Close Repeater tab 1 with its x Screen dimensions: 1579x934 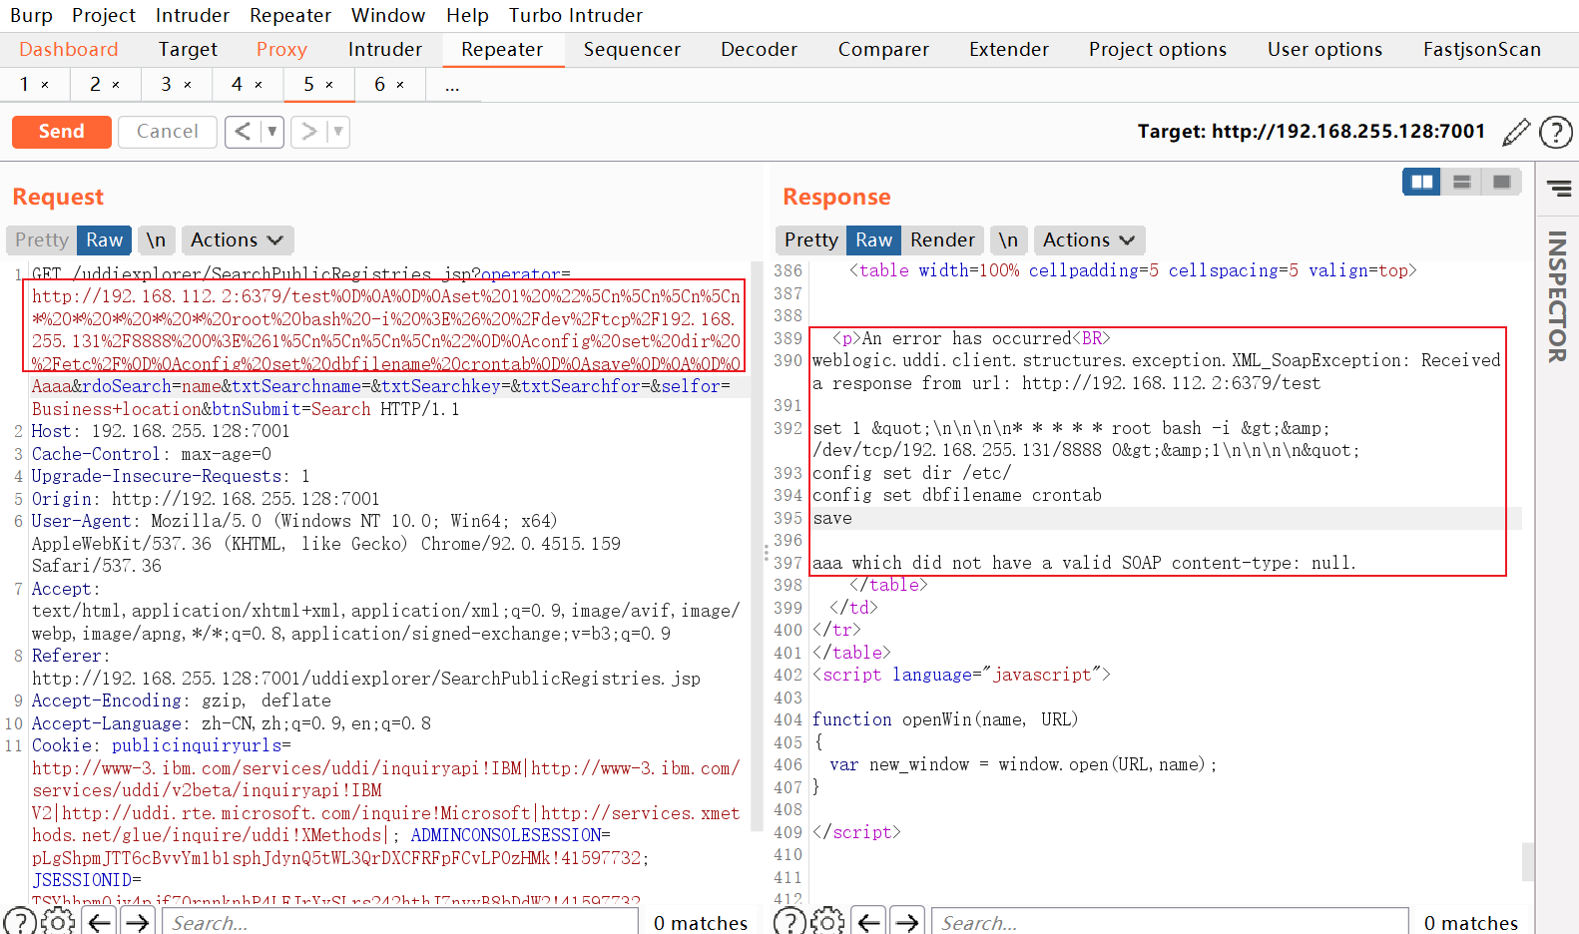click(x=45, y=85)
